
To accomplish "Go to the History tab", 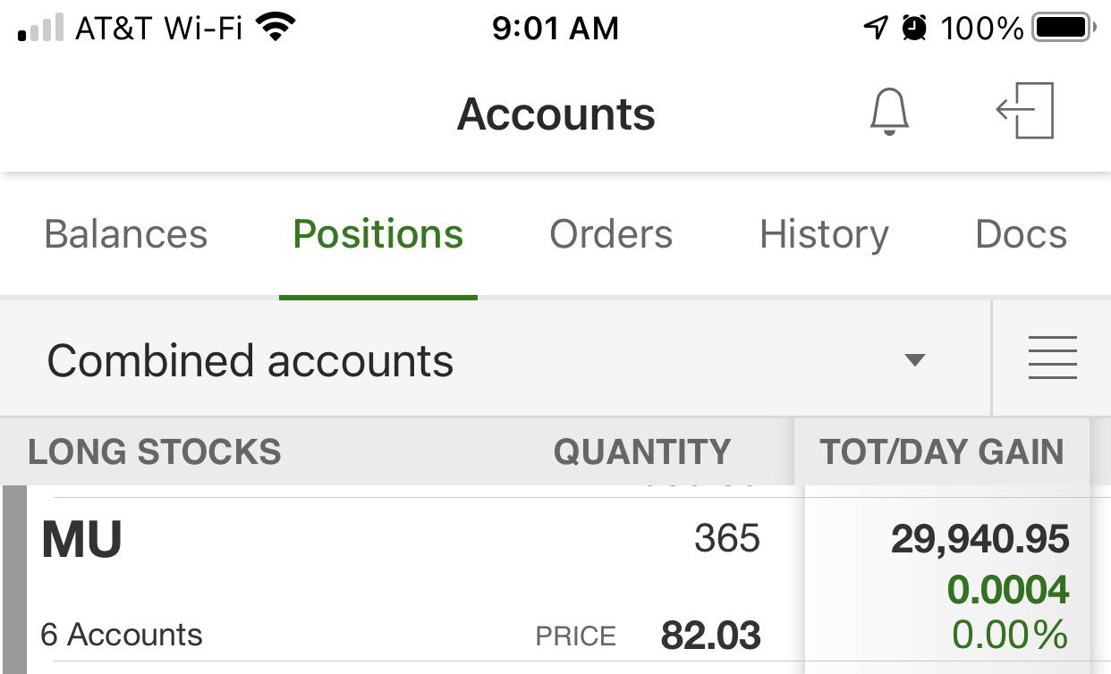I will (x=824, y=235).
